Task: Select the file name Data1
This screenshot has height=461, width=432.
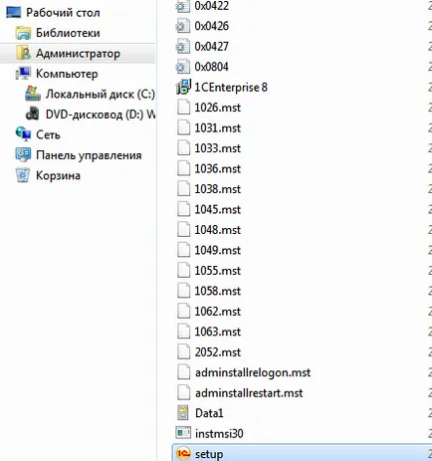Action: pos(209,413)
